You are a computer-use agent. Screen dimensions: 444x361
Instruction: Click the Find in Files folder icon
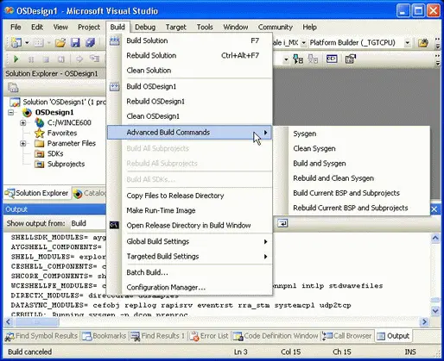pyautogui.click(x=423, y=43)
